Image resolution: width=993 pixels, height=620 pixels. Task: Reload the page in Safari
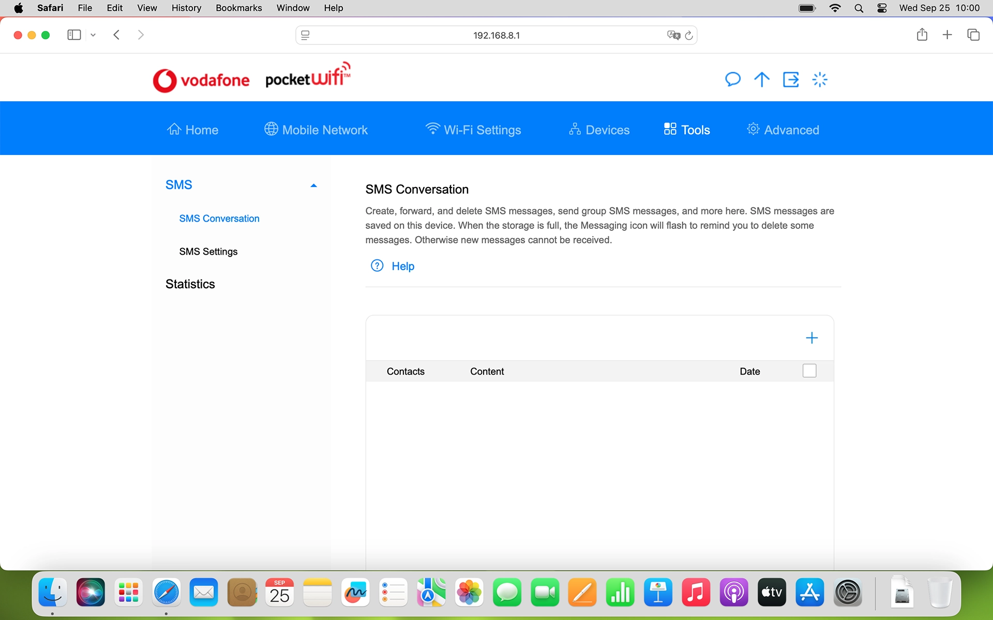689,35
